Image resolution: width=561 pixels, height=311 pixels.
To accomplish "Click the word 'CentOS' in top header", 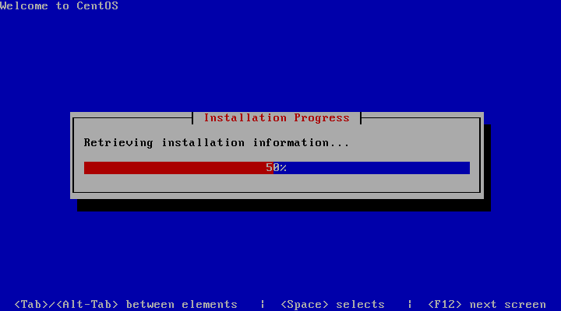I will [x=97, y=5].
